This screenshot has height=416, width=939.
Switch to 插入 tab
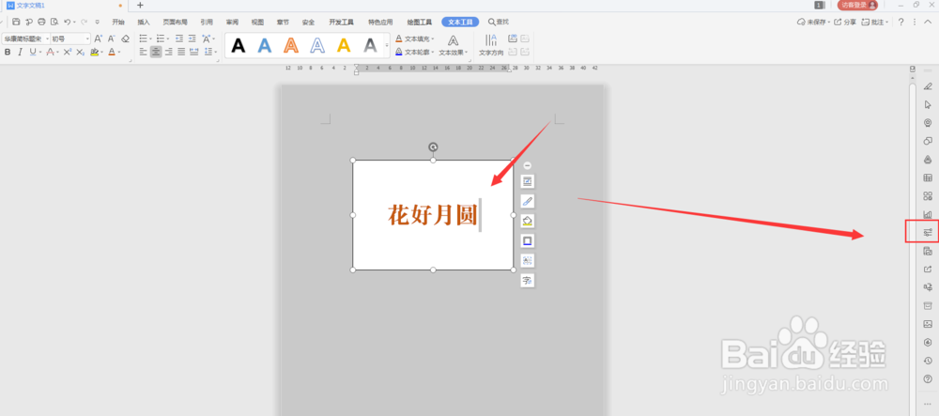coord(144,23)
